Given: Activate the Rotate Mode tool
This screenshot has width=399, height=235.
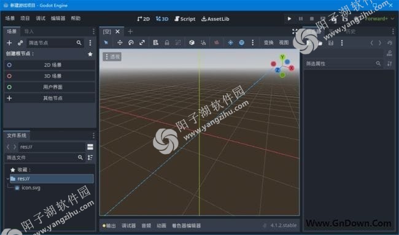Looking at the screenshot, I should click(131, 42).
